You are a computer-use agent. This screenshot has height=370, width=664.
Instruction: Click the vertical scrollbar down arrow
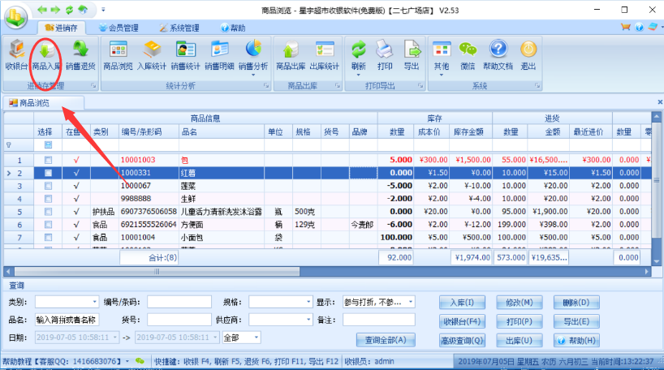pos(657,260)
